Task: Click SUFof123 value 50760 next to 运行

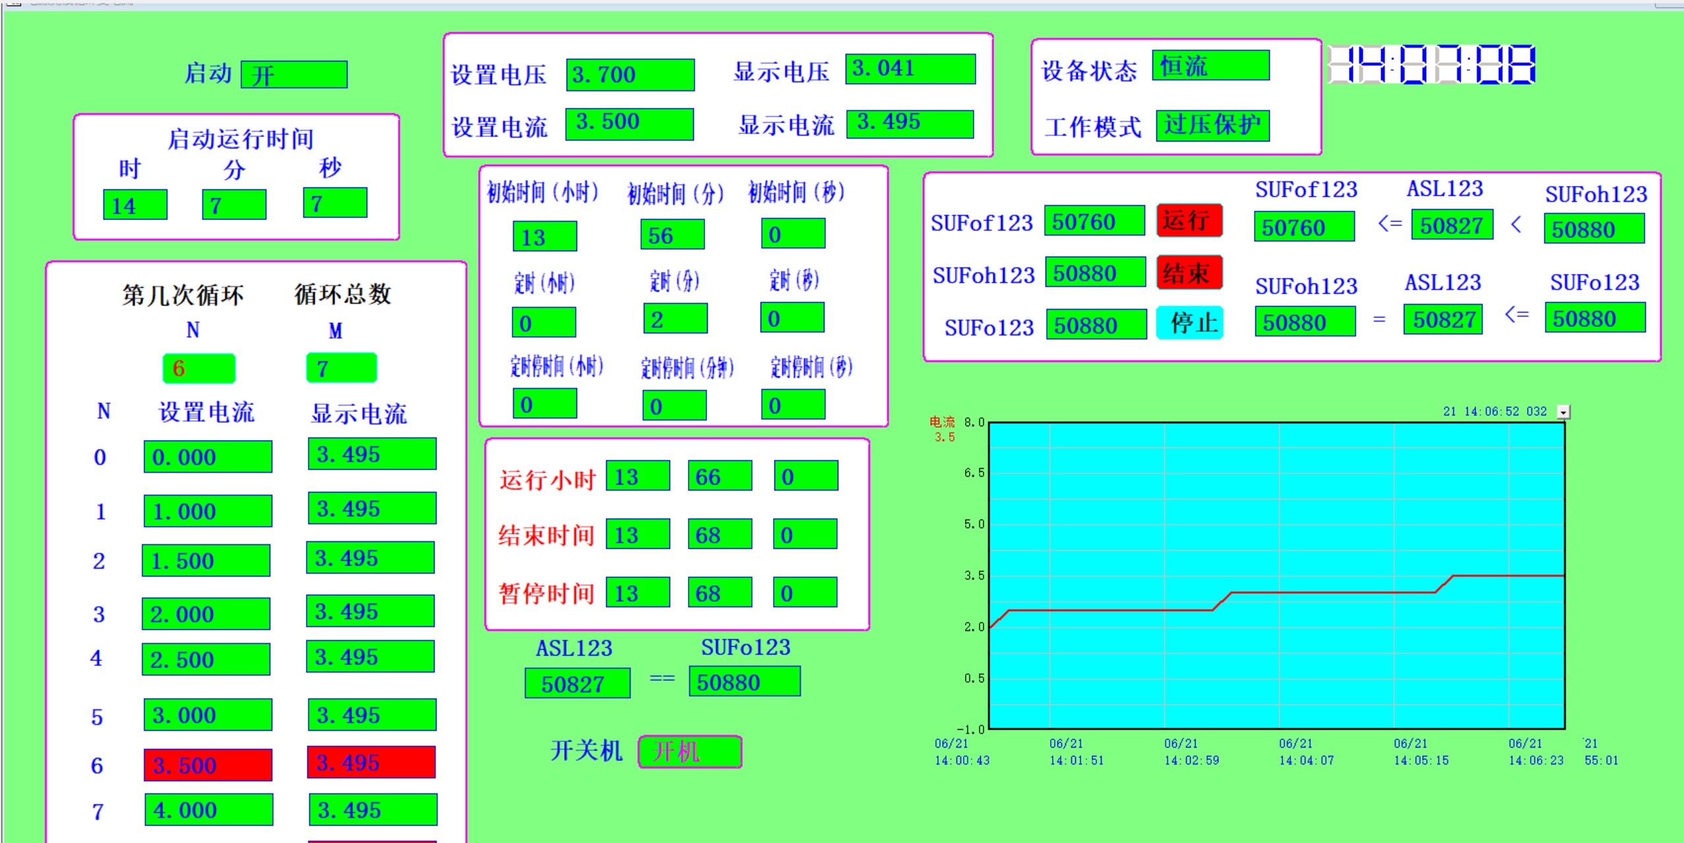Action: pyautogui.click(x=1095, y=221)
